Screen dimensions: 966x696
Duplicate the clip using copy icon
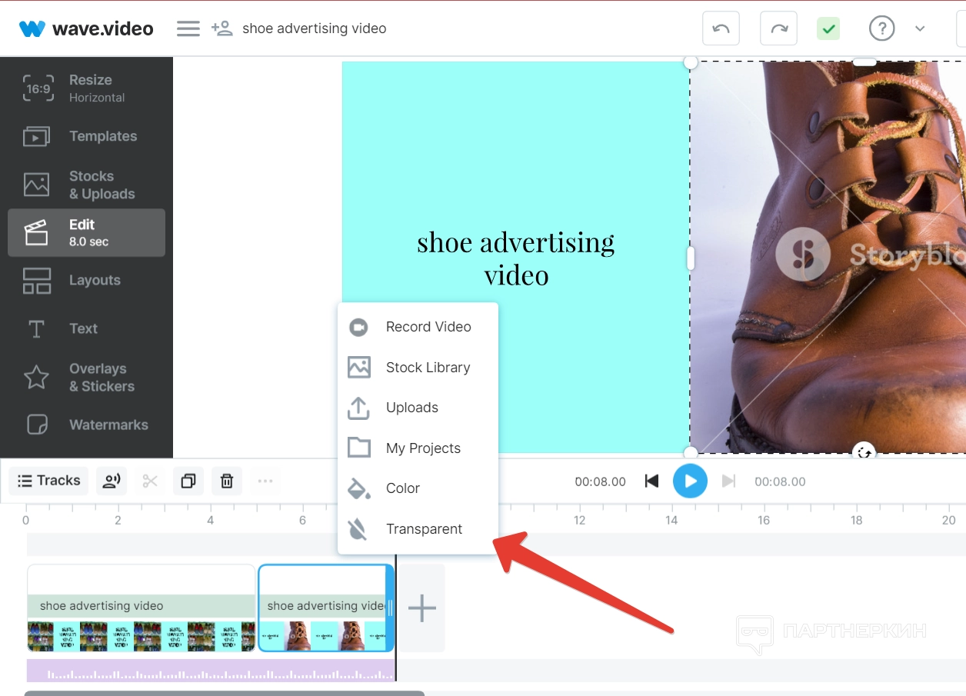[188, 481]
